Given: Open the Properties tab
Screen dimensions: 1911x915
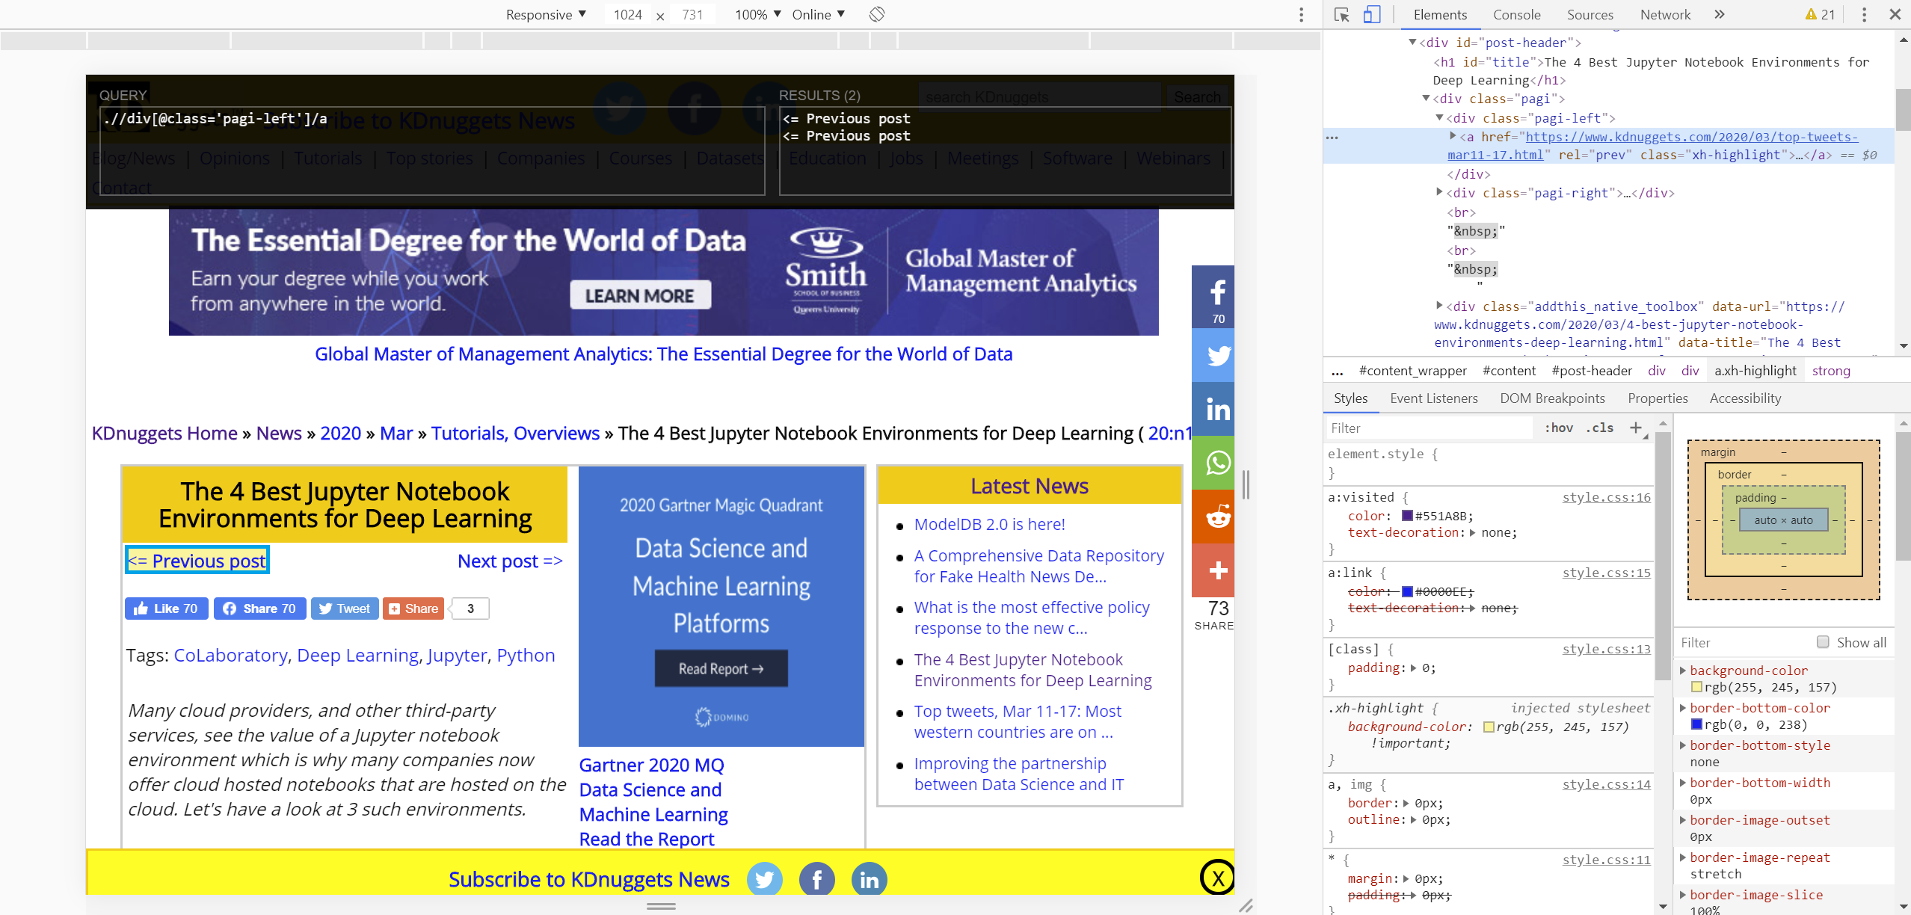Looking at the screenshot, I should pos(1658,398).
